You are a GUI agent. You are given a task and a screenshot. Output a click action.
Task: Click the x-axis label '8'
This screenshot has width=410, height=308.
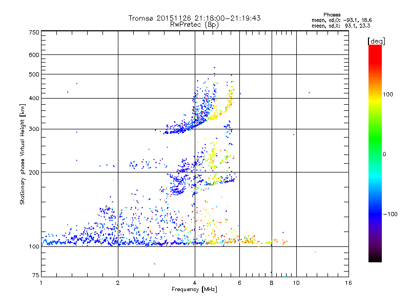coord(272,283)
